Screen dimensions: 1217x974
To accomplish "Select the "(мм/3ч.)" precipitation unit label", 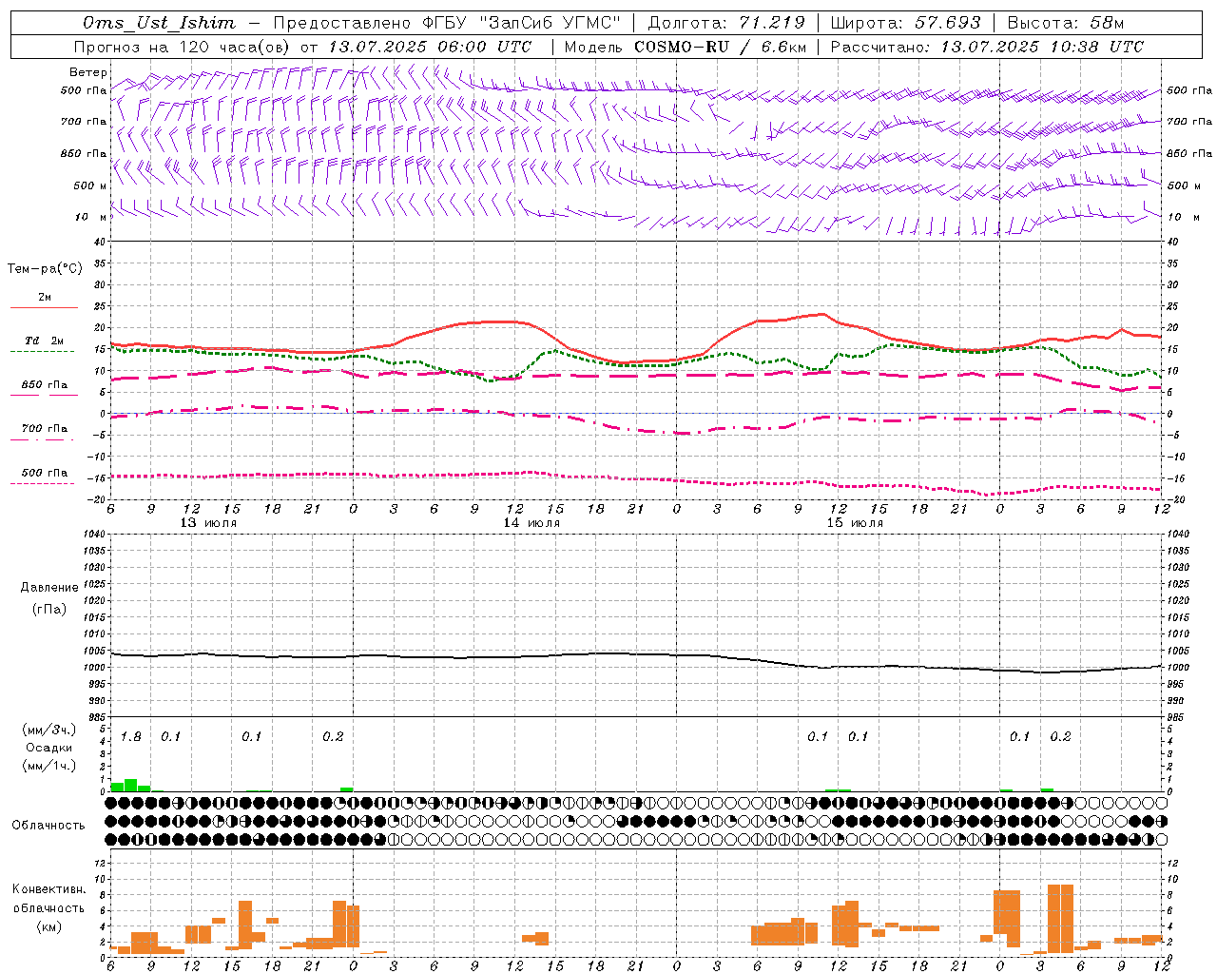I will point(49,730).
